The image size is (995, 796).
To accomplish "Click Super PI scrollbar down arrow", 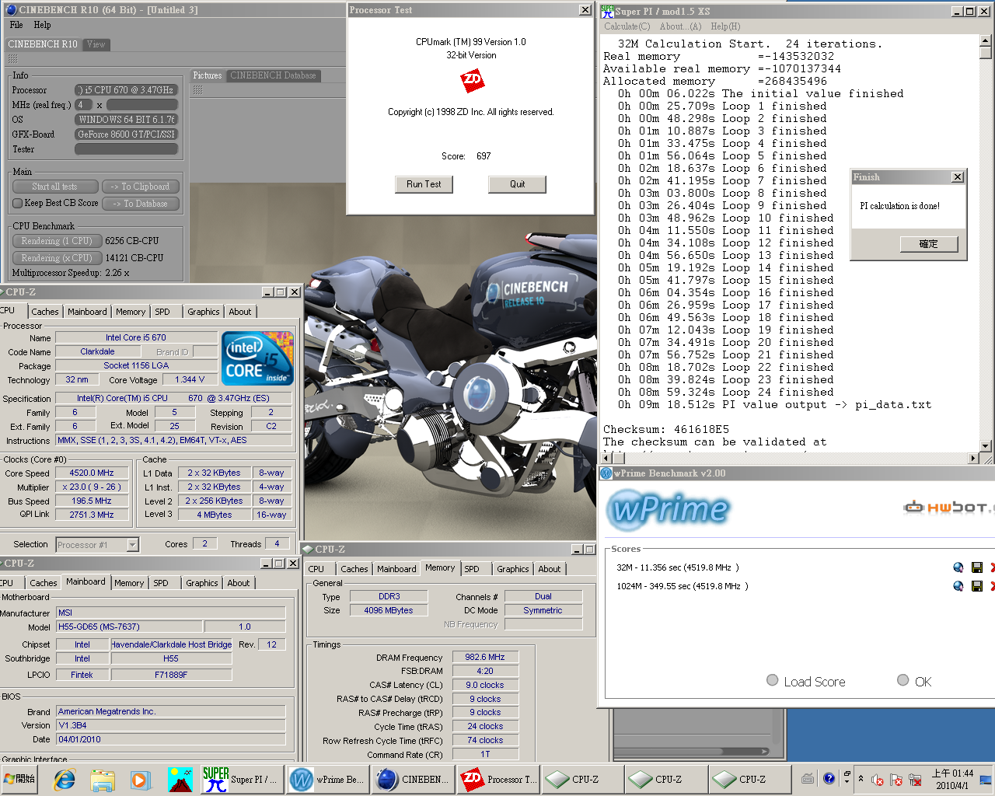I will tap(985, 446).
